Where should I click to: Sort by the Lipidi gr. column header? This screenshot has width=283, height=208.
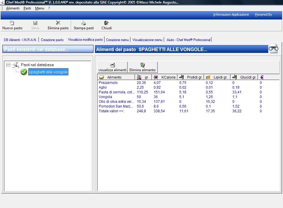click(217, 77)
